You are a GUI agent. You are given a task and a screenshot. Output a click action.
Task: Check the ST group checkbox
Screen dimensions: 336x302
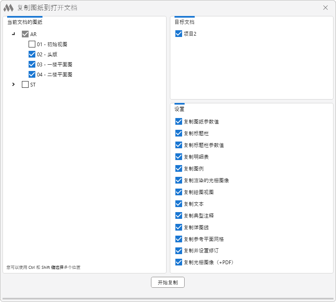[25, 84]
